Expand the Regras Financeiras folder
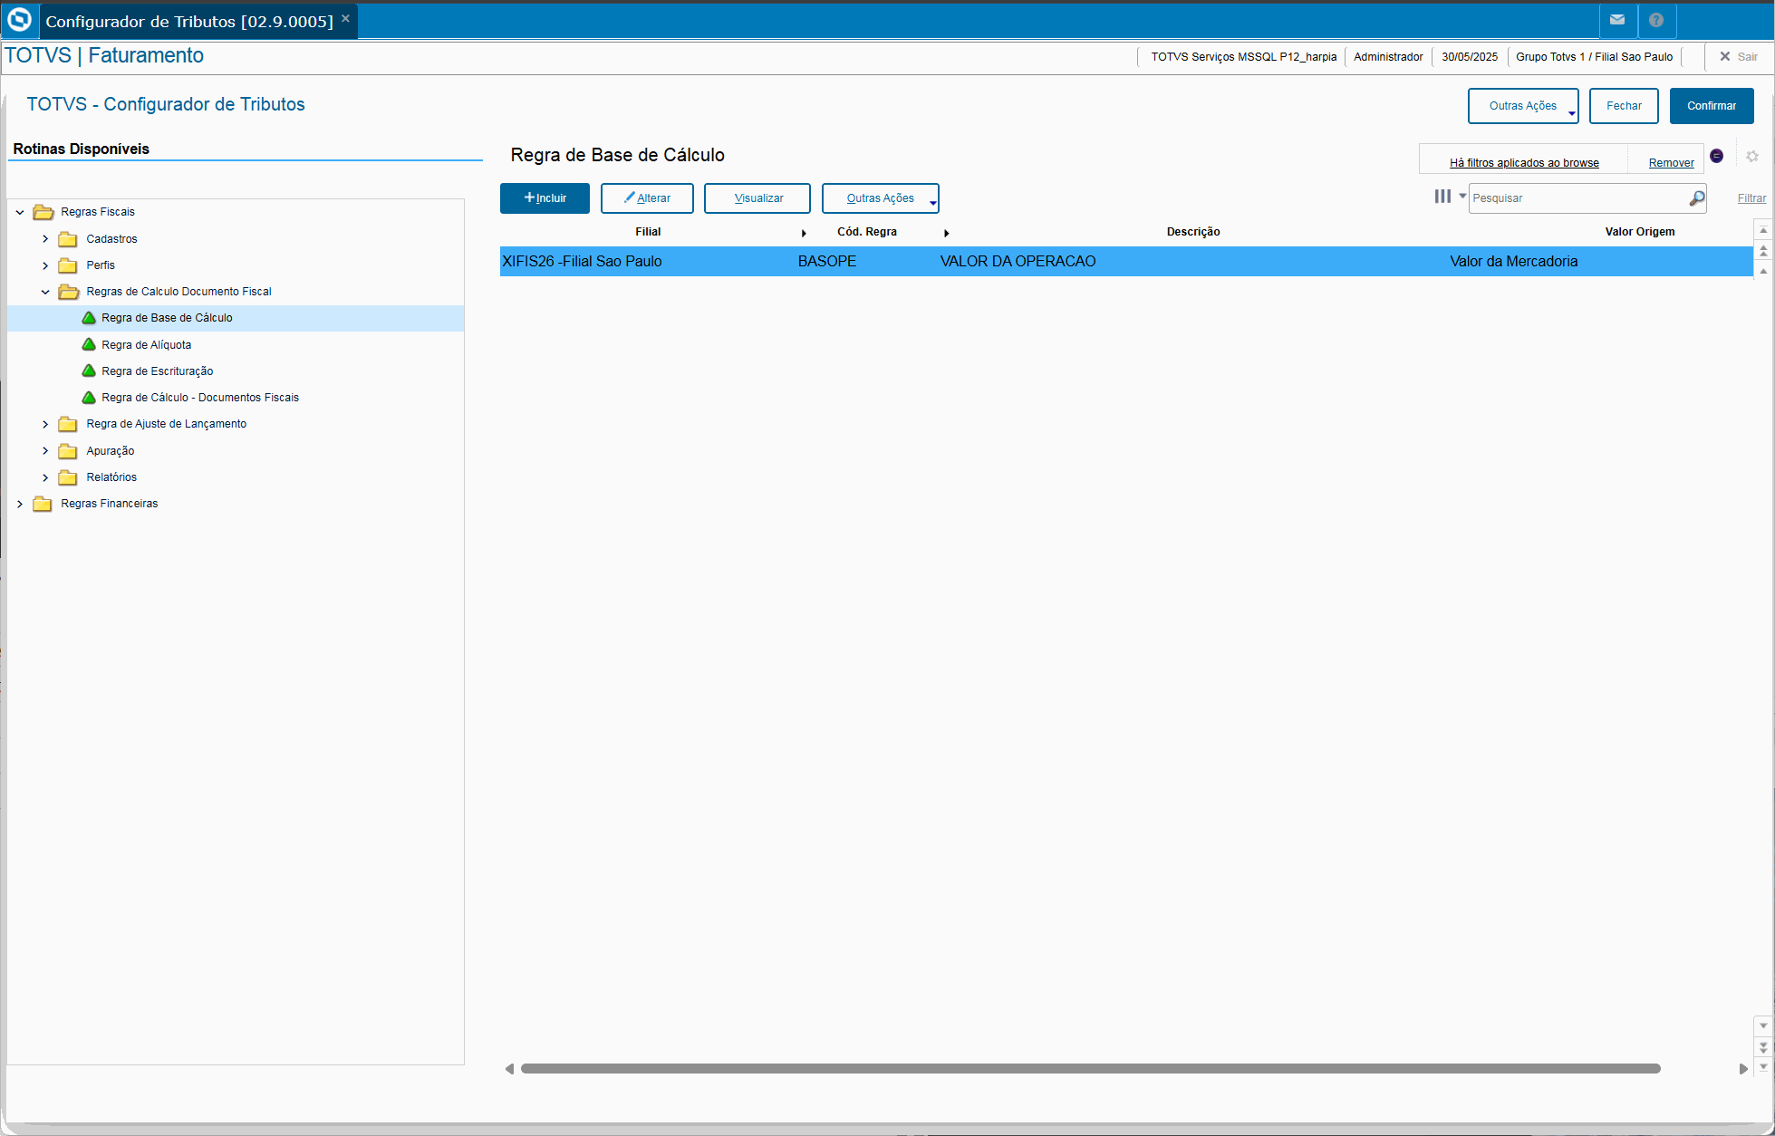This screenshot has width=1775, height=1136. (20, 504)
